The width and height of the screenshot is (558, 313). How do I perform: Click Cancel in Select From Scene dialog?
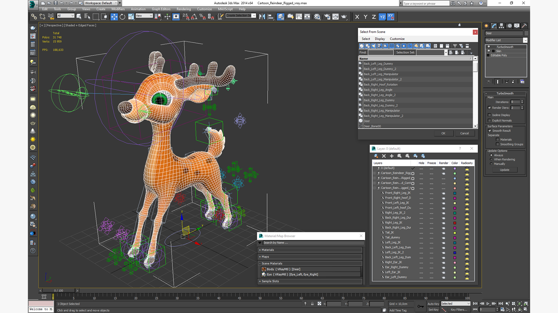click(x=464, y=133)
